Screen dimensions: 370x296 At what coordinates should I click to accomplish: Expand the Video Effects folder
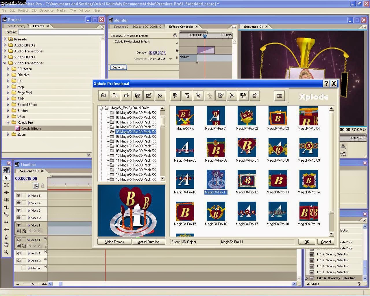coord(5,57)
